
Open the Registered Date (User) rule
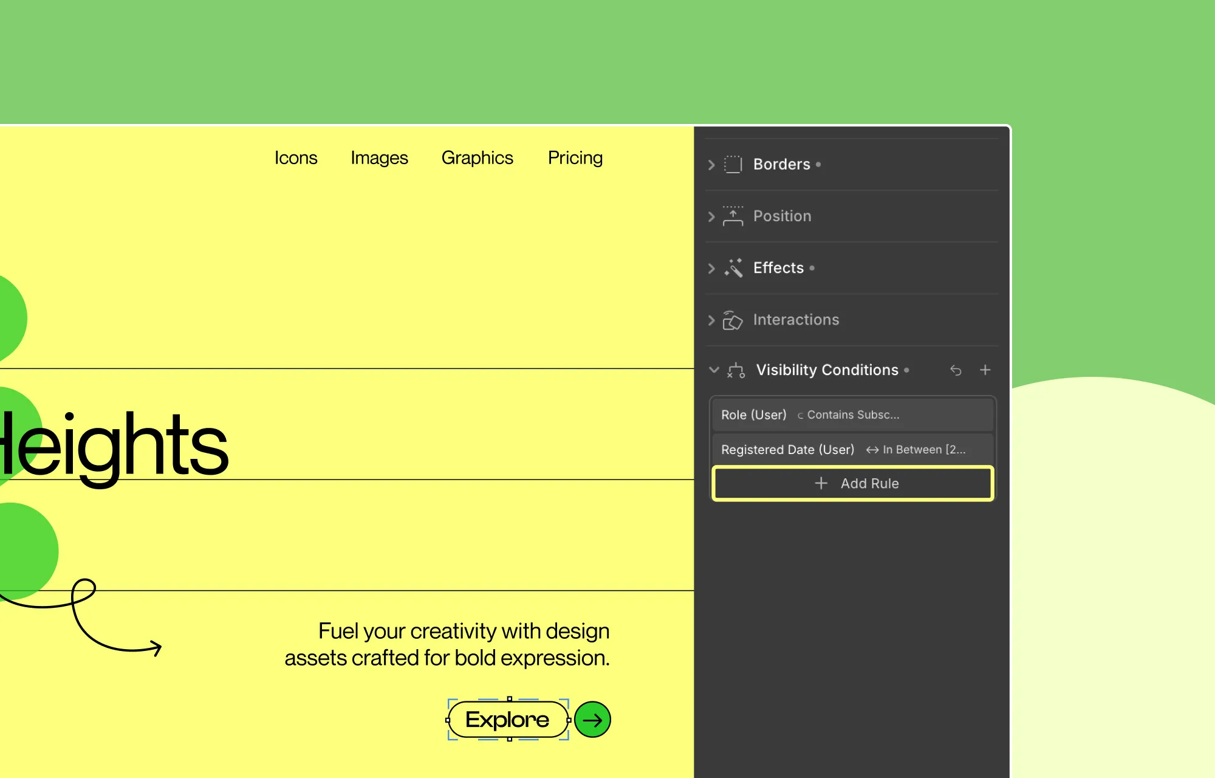pyautogui.click(x=852, y=449)
